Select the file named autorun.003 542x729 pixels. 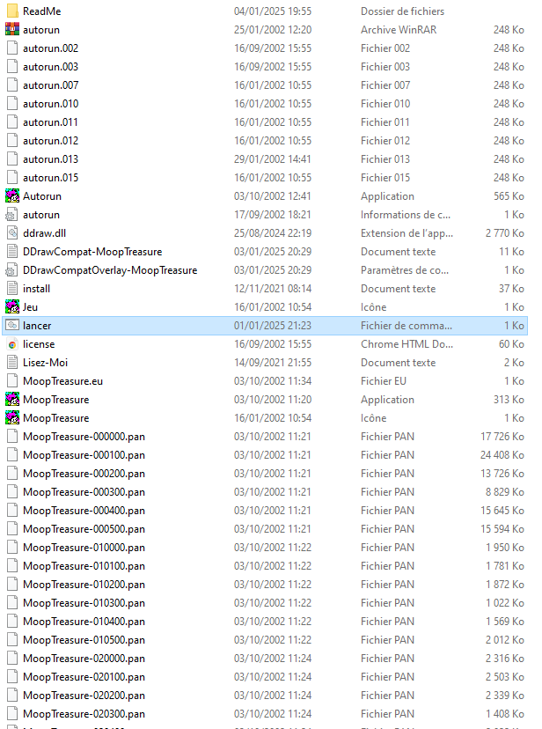coord(51,67)
